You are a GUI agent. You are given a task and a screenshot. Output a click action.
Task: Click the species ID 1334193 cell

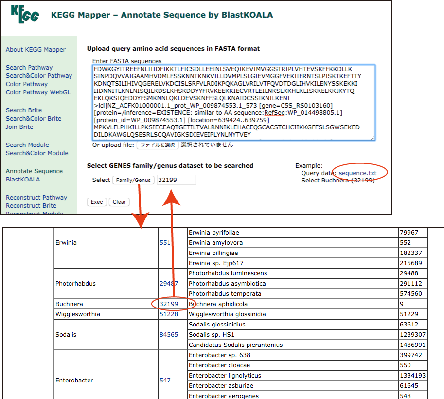coord(413,375)
